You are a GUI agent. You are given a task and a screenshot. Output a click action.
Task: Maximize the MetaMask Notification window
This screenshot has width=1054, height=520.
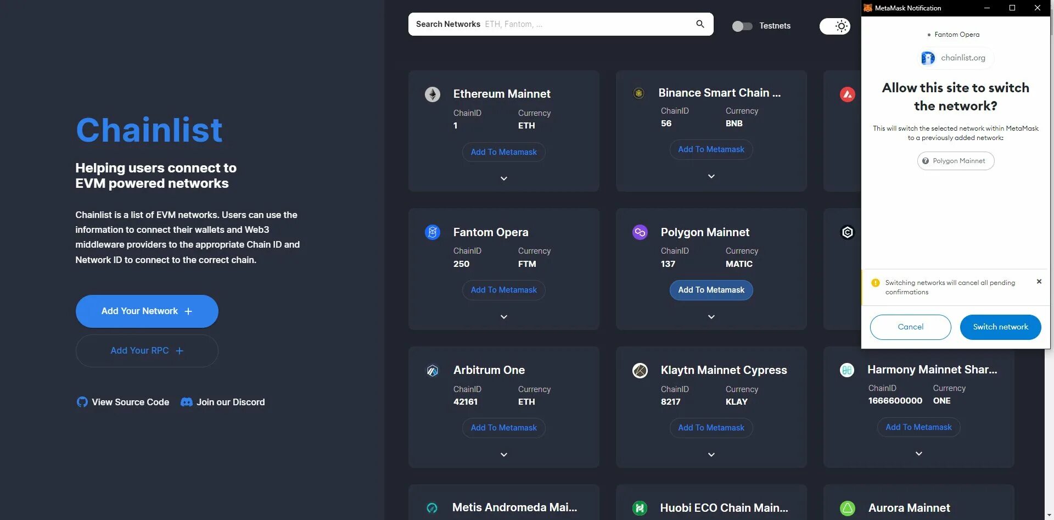1012,8
